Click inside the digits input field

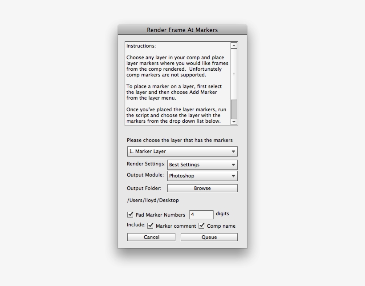pos(201,214)
